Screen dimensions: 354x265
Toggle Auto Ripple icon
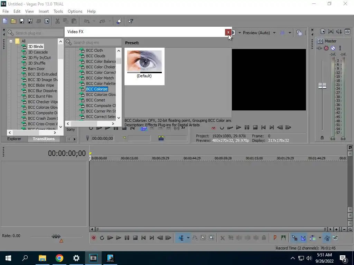313,238
